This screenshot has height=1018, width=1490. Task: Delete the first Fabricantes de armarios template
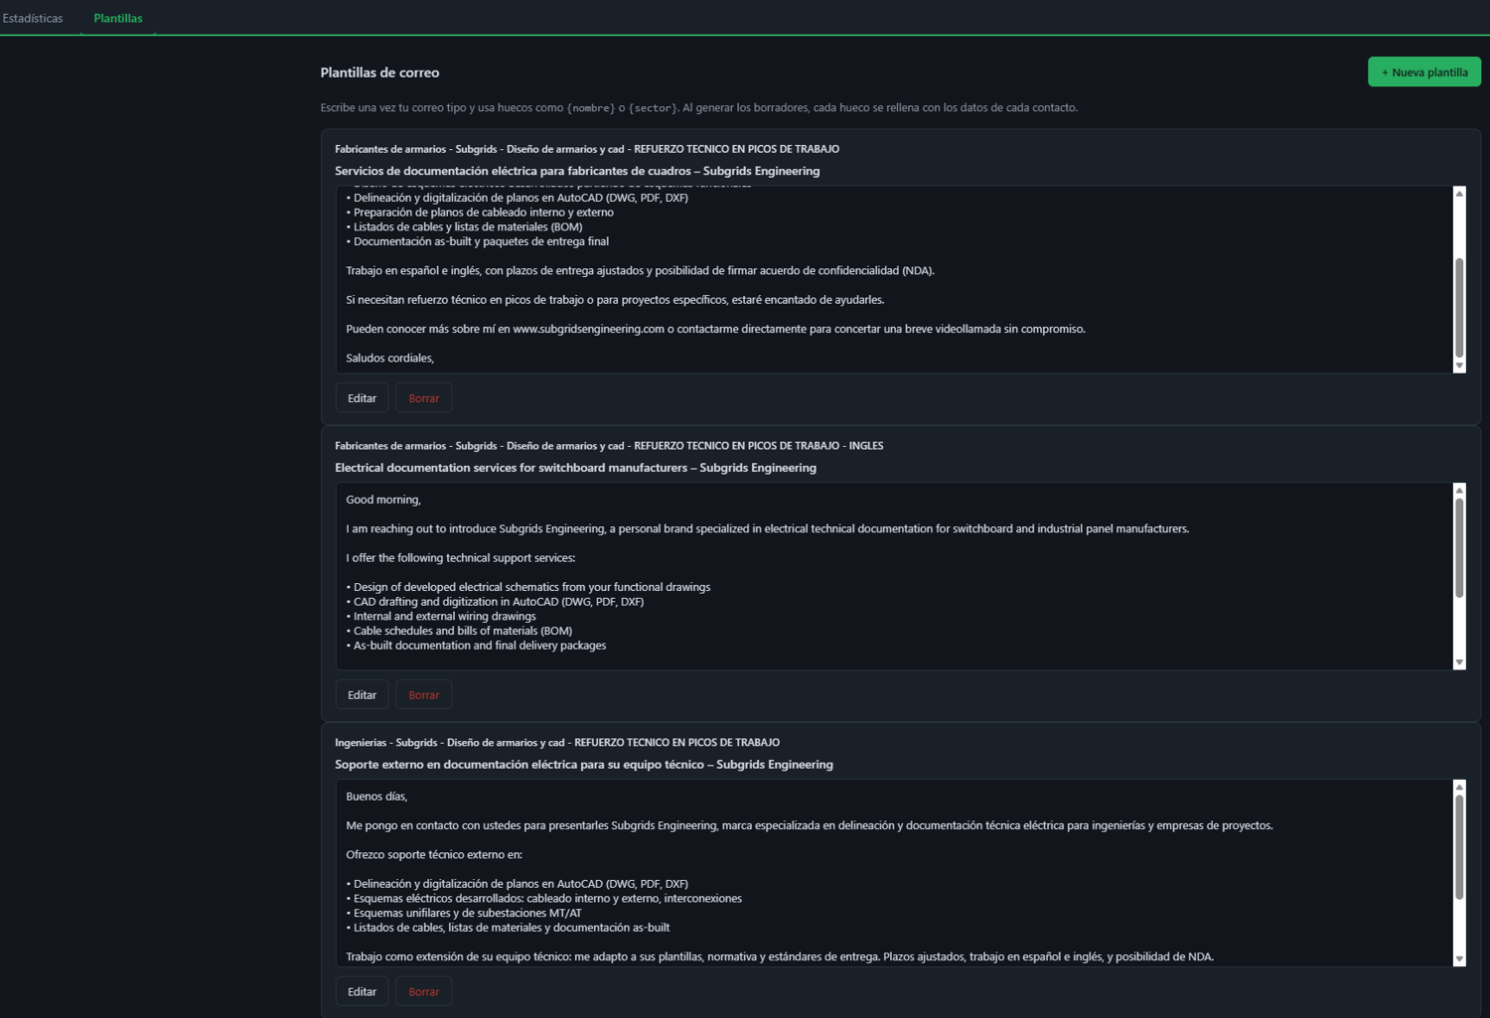coord(423,398)
